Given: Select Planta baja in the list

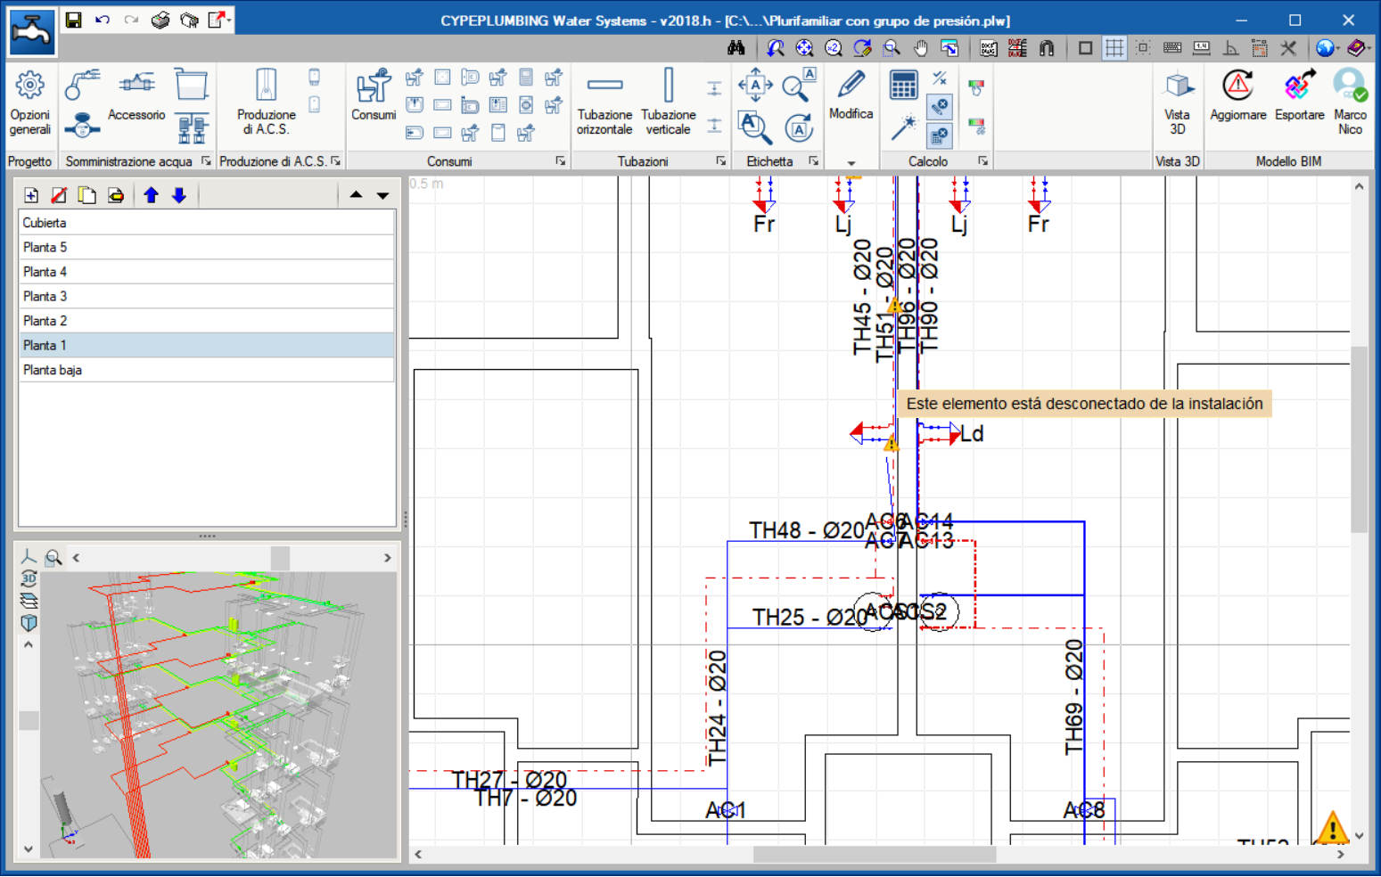Looking at the screenshot, I should click(207, 370).
